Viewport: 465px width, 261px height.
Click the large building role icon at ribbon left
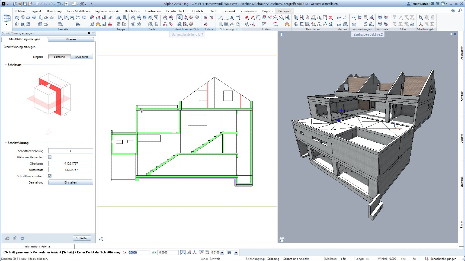[x=6, y=18]
